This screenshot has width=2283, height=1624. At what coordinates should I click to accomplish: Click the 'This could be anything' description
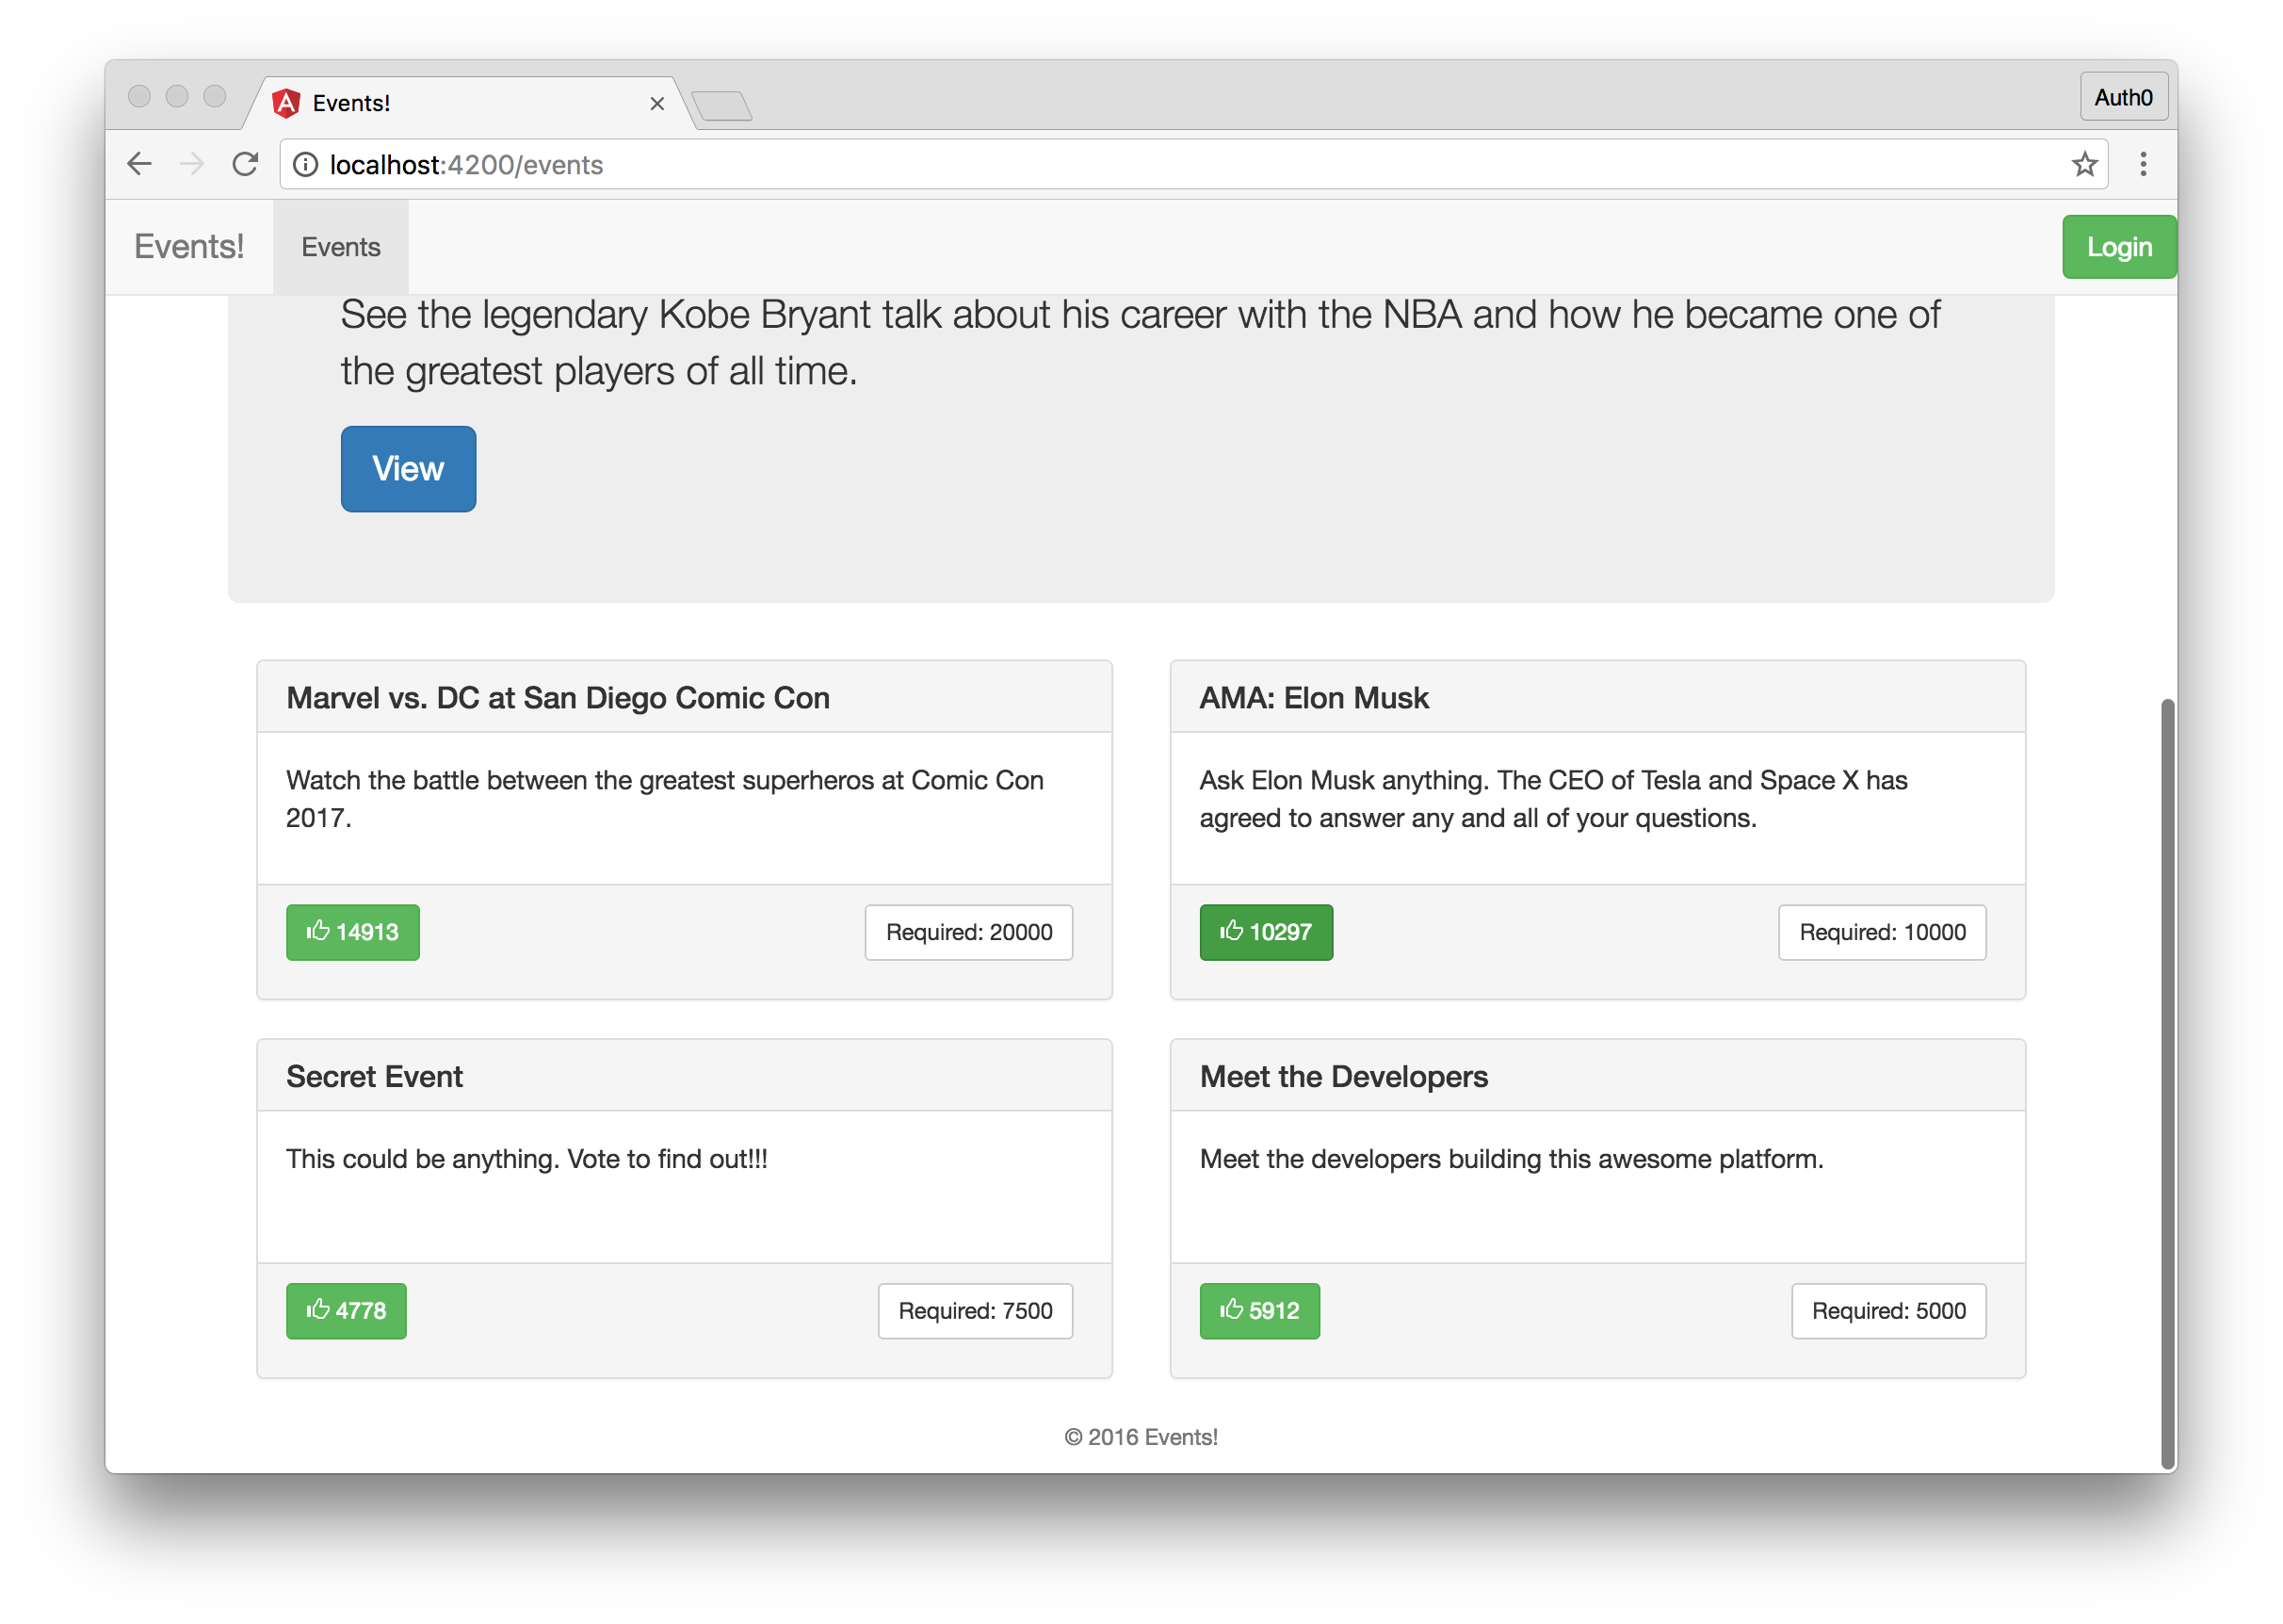(x=526, y=1158)
